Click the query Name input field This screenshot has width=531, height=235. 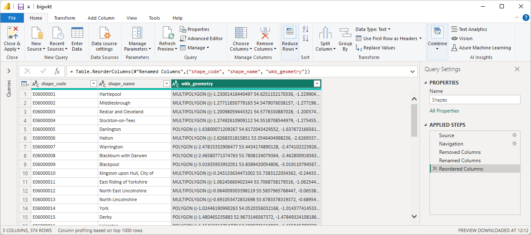pyautogui.click(x=475, y=100)
